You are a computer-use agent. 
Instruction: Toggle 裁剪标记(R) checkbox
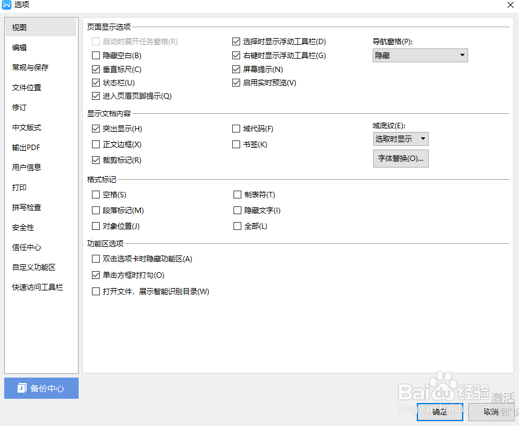[x=96, y=160]
